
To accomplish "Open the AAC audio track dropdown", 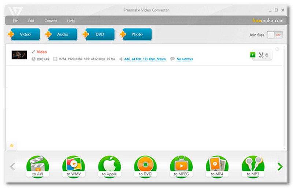I will (x=145, y=59).
